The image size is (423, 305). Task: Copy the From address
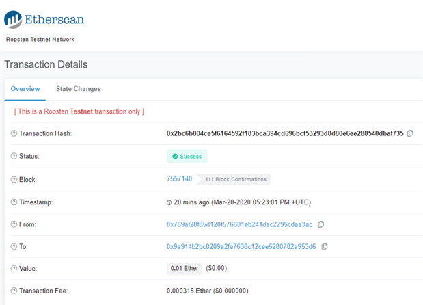tap(320, 224)
